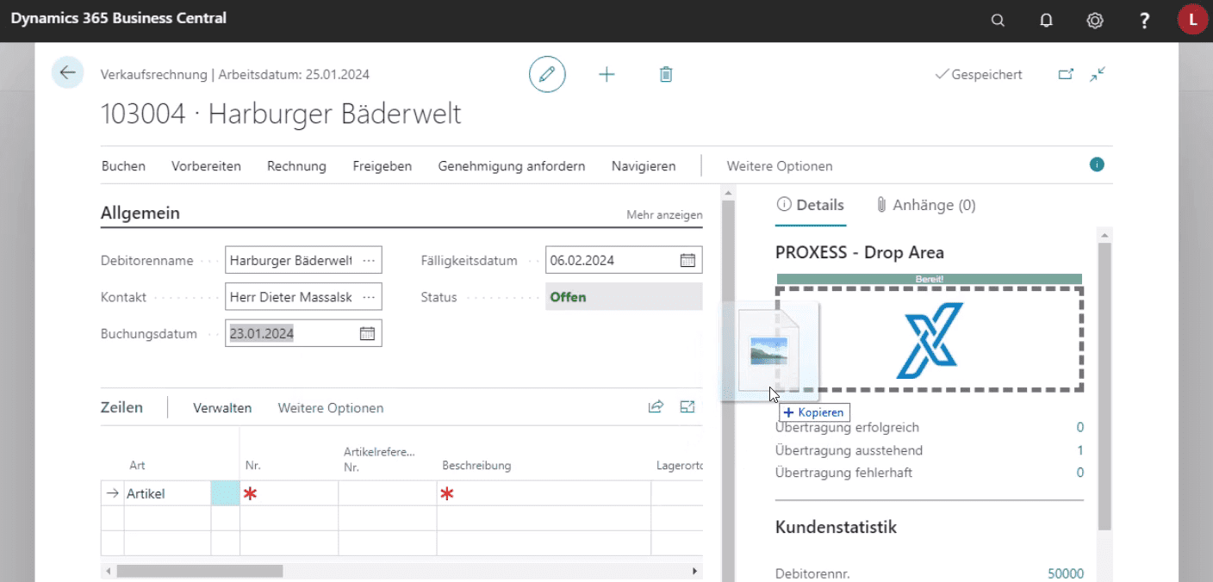Click the Zeilen horizontal scrollbar

(x=200, y=571)
